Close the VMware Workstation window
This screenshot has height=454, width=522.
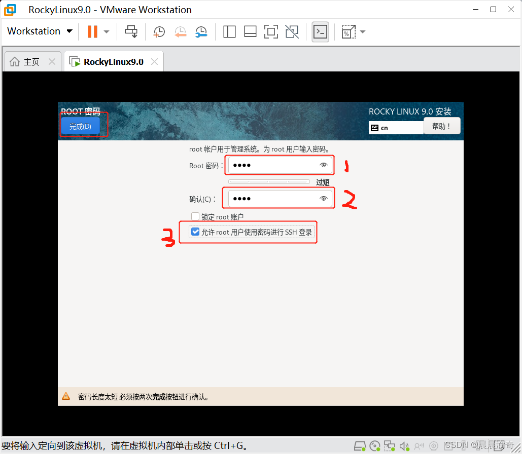click(x=511, y=9)
